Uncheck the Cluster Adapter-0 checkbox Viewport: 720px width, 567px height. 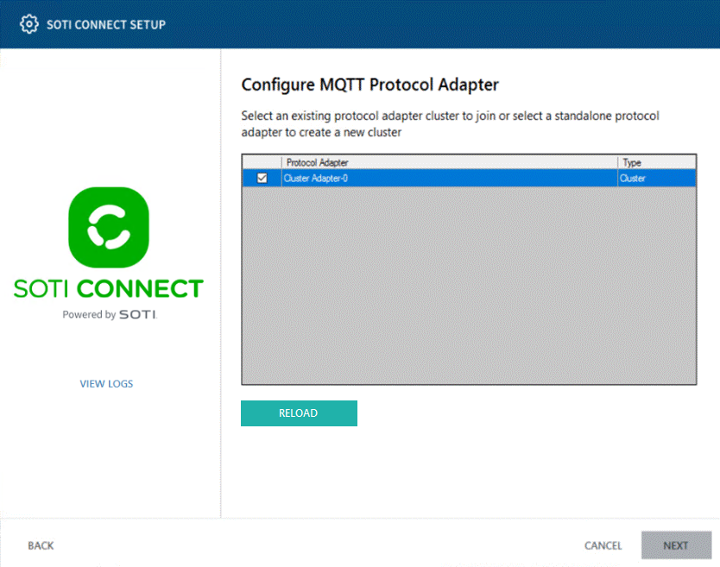tap(262, 178)
